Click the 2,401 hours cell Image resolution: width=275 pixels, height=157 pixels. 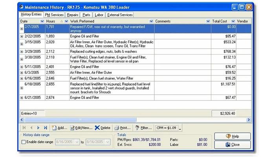[57, 67]
